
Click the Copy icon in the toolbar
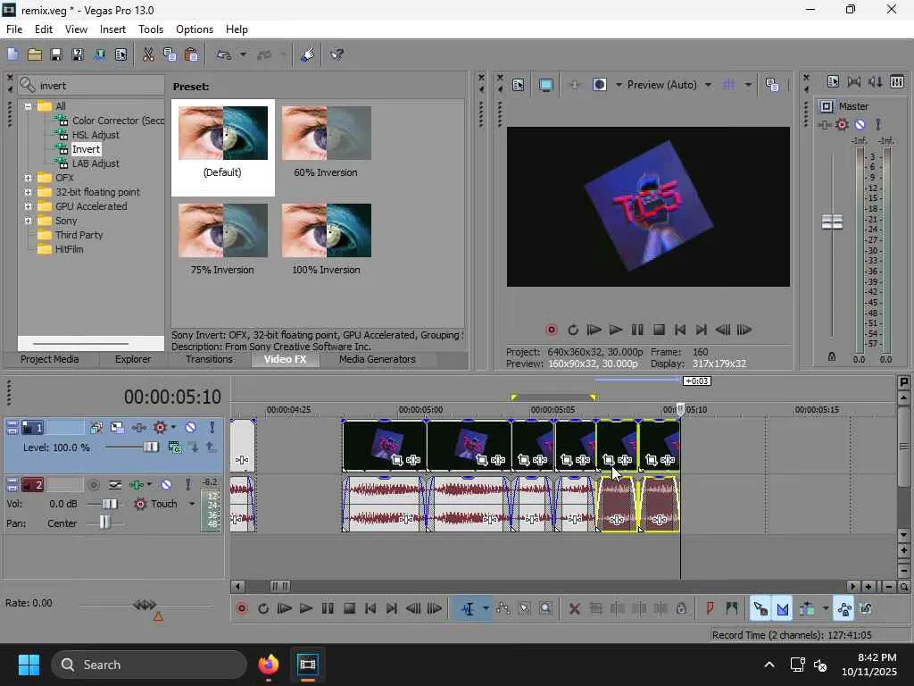pos(170,54)
